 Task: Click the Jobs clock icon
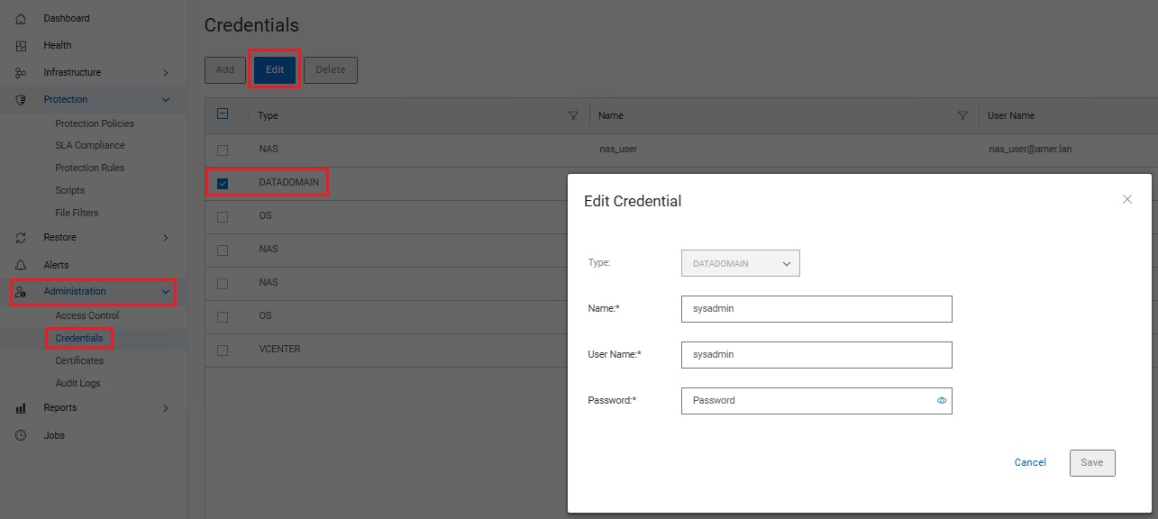(21, 435)
